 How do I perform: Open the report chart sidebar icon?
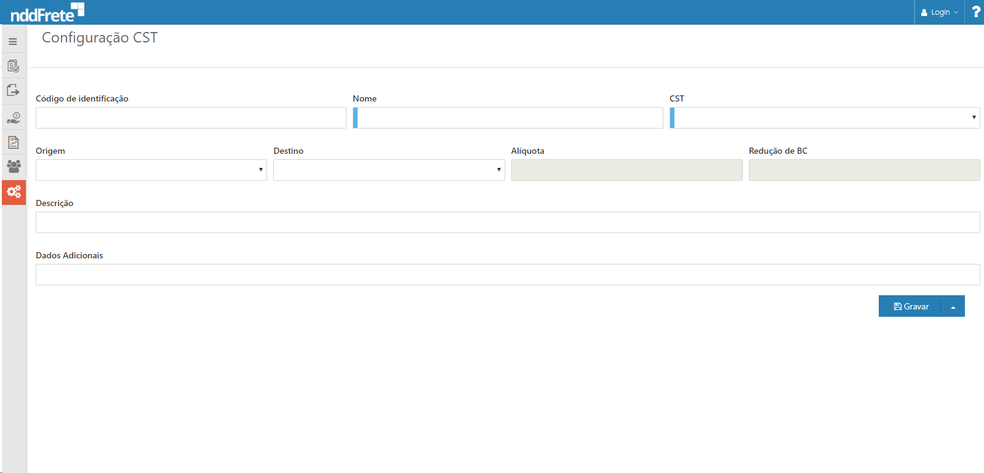[13, 143]
